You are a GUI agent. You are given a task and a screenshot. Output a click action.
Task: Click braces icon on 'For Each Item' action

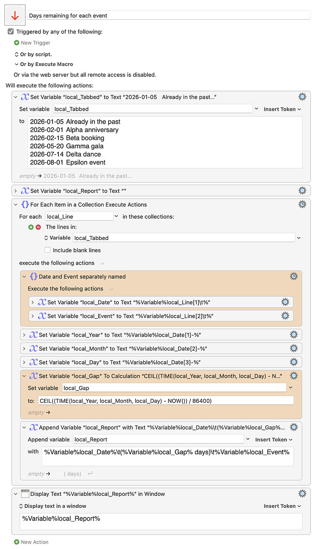point(25,204)
